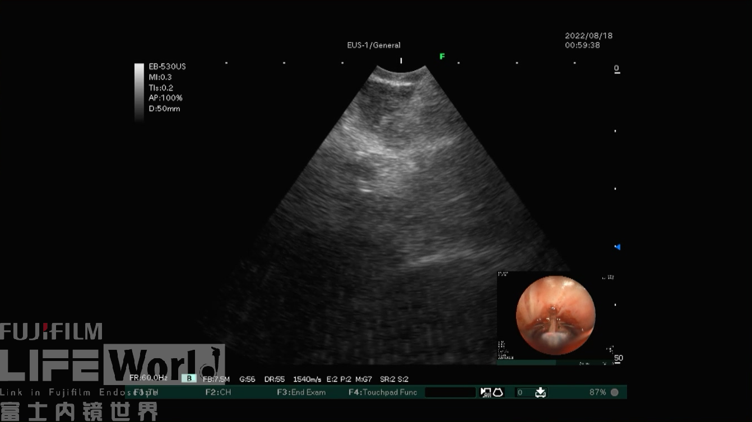The image size is (752, 422).
Task: Click the ultrasound sector image
Action: click(401, 215)
